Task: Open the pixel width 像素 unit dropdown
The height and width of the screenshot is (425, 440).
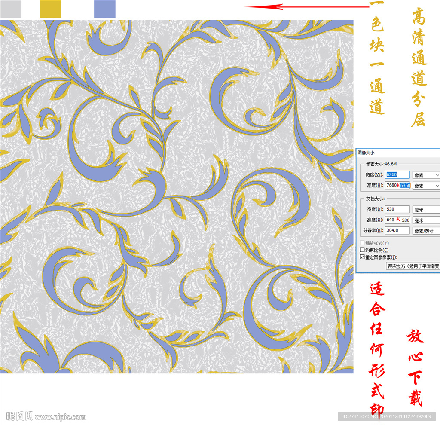Action: tap(426, 175)
